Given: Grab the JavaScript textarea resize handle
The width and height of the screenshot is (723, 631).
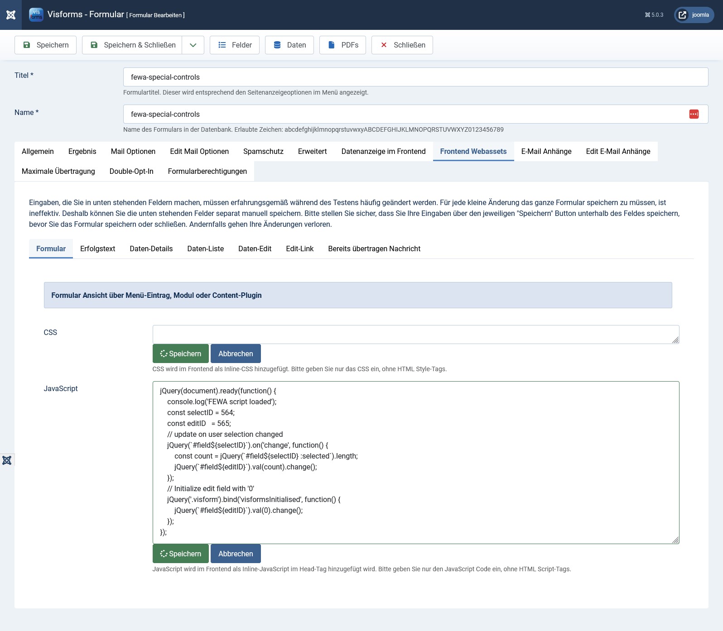Looking at the screenshot, I should [675, 540].
